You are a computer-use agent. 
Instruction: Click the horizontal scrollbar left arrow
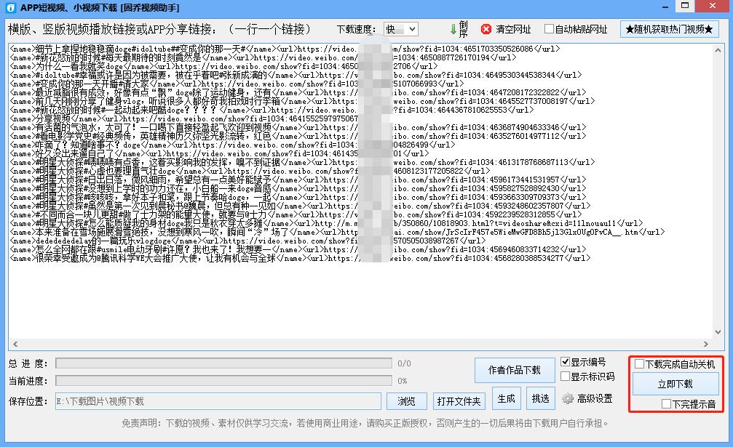pos(15,344)
